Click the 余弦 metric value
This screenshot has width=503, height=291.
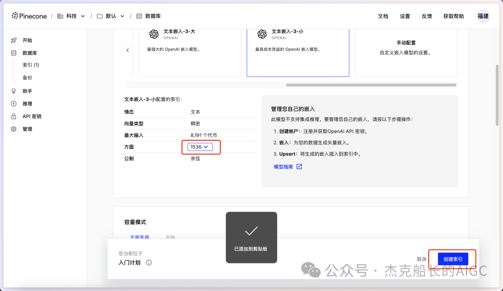195,159
